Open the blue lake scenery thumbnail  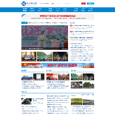[45, 57]
